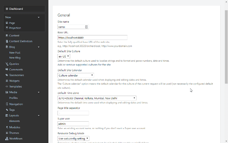Click the Dashboard icon in sidebar
228x143 pixels.
[7, 9]
